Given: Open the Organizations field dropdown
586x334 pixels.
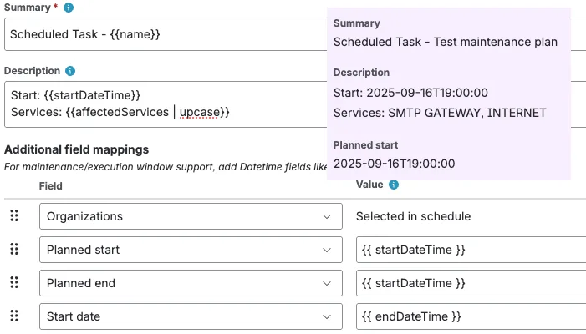Looking at the screenshot, I should point(191,216).
